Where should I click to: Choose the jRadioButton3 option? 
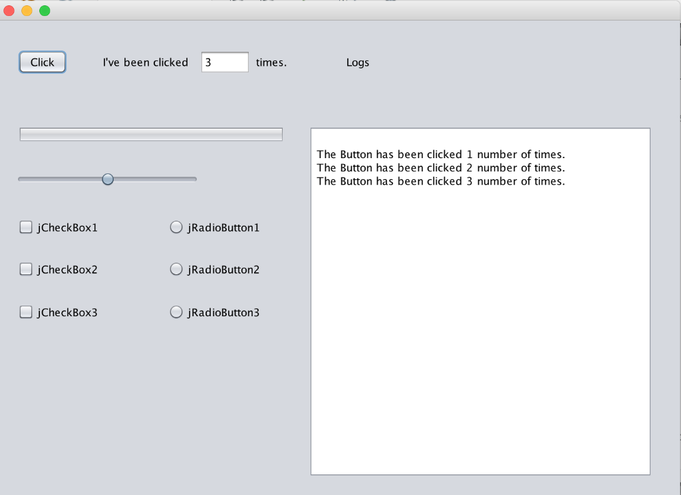[176, 311]
